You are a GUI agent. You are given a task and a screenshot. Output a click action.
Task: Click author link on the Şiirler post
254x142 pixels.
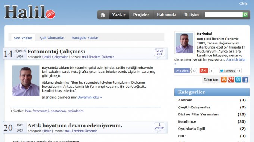[81, 131]
